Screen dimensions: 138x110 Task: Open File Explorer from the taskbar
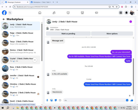[x=17, y=108]
